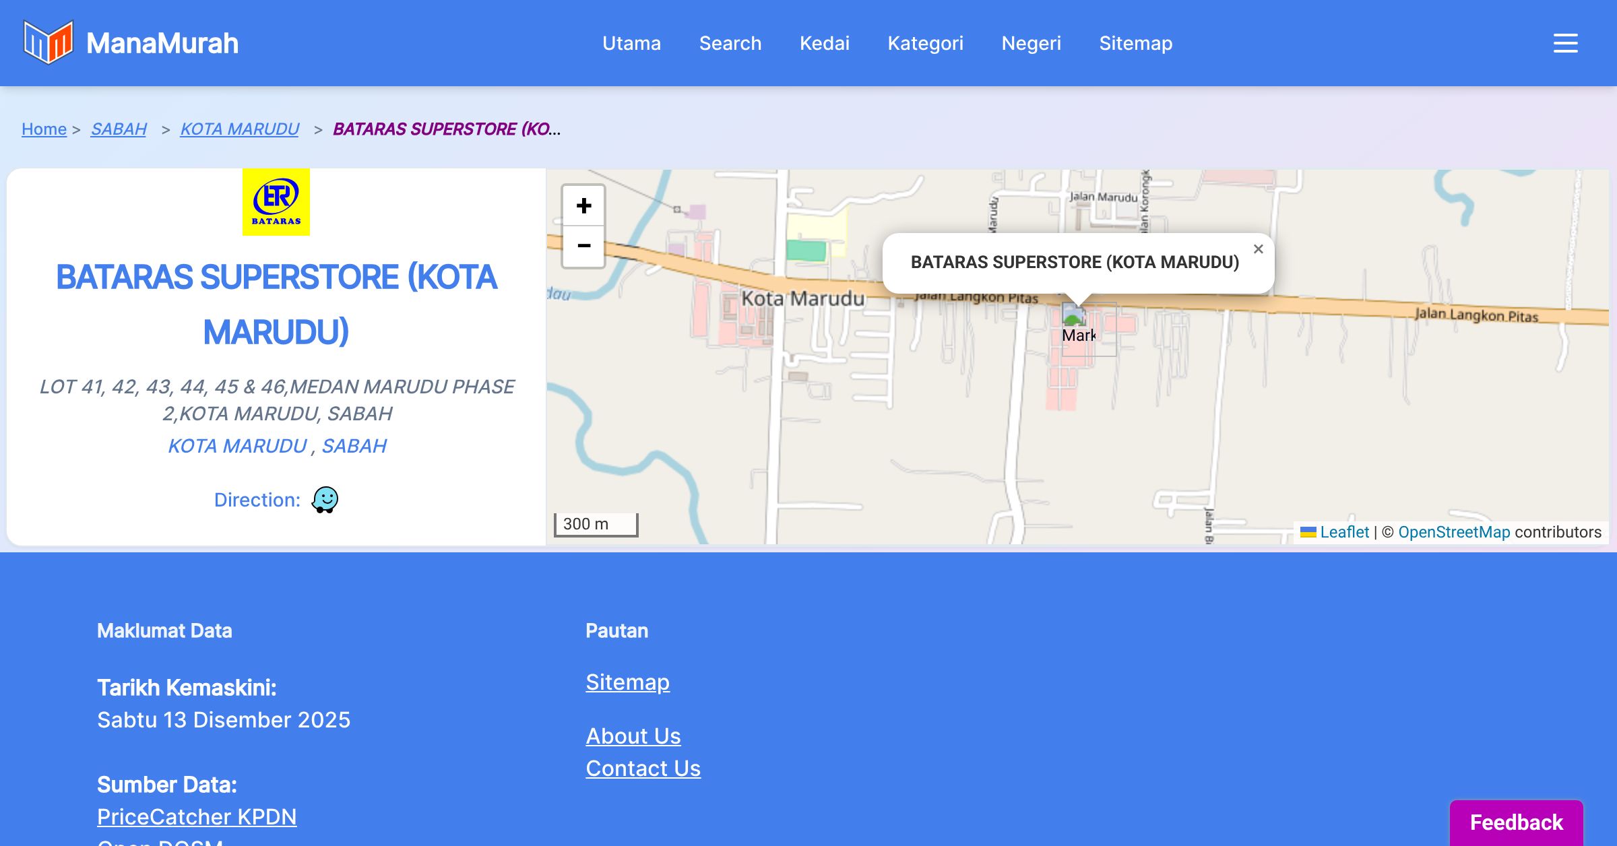Viewport: 1617px width, 846px height.
Task: Close the map popup
Action: coord(1258,249)
